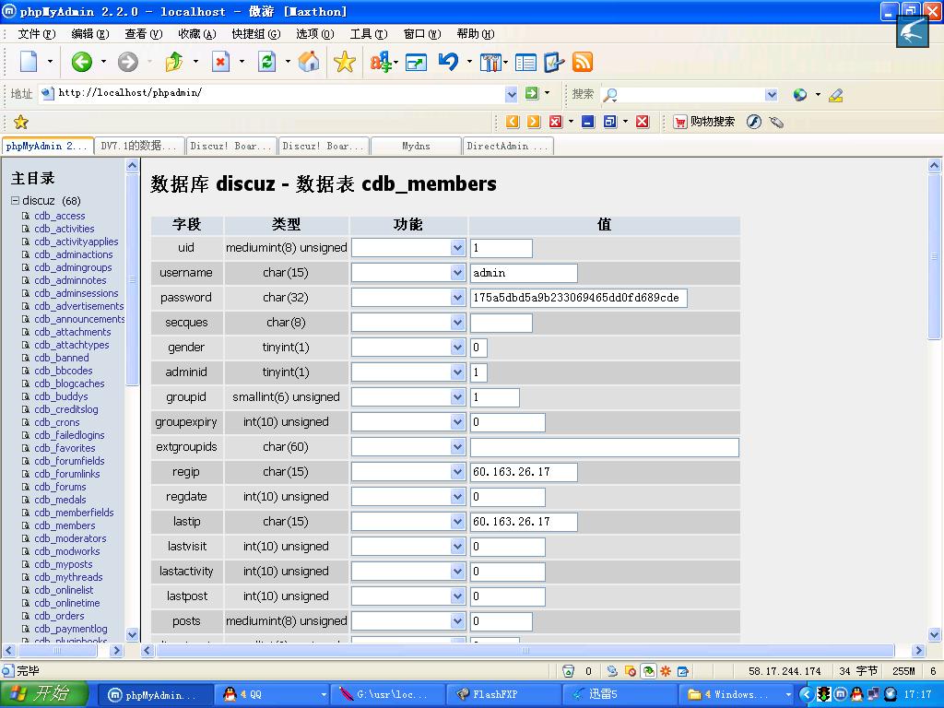Click the green Go button beside address bar
This screenshot has height=708, width=944.
click(x=532, y=93)
